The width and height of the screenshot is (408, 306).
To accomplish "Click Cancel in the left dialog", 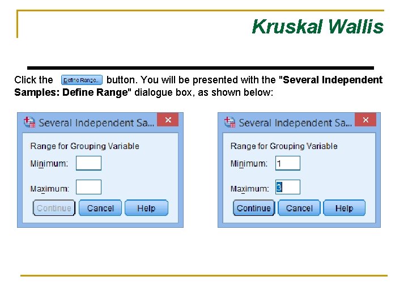I will [100, 208].
